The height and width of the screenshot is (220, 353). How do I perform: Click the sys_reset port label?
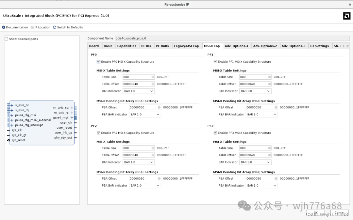click(x=18, y=140)
